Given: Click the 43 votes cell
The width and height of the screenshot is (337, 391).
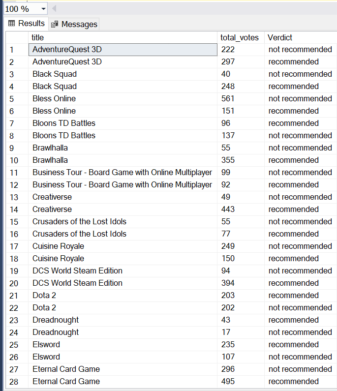Looking at the screenshot, I should point(241,320).
